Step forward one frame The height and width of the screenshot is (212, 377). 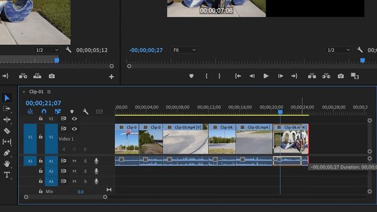(280, 76)
